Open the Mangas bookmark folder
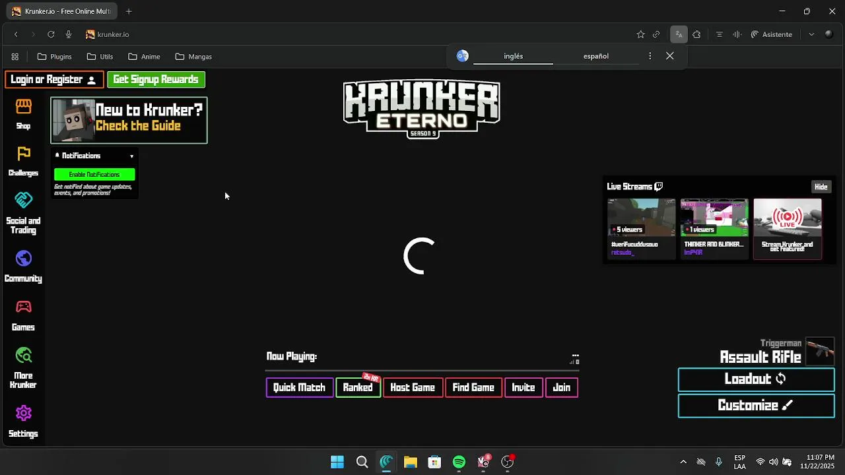This screenshot has width=845, height=475. point(193,57)
